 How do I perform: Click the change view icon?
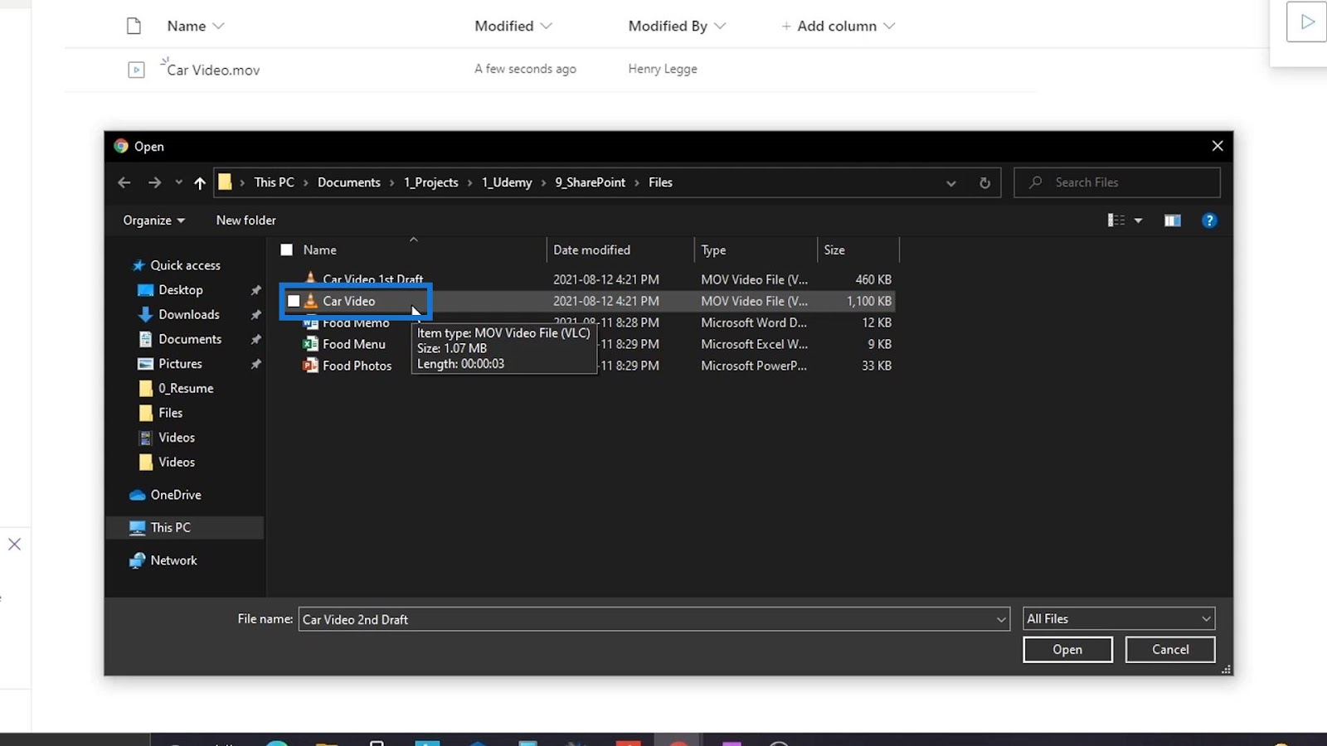coord(1116,220)
